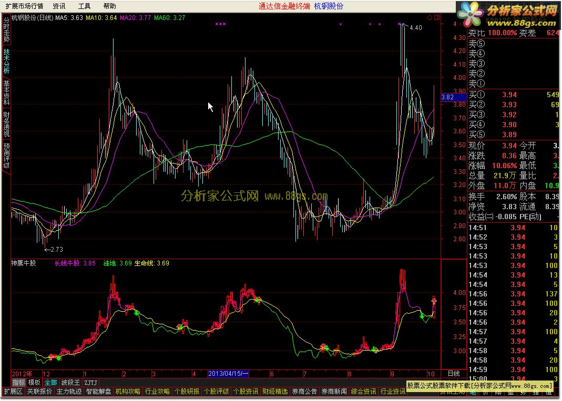Viewport: 562px width, 401px height.
Task: Open the 扩展市场行情 menu
Action: coord(24,6)
